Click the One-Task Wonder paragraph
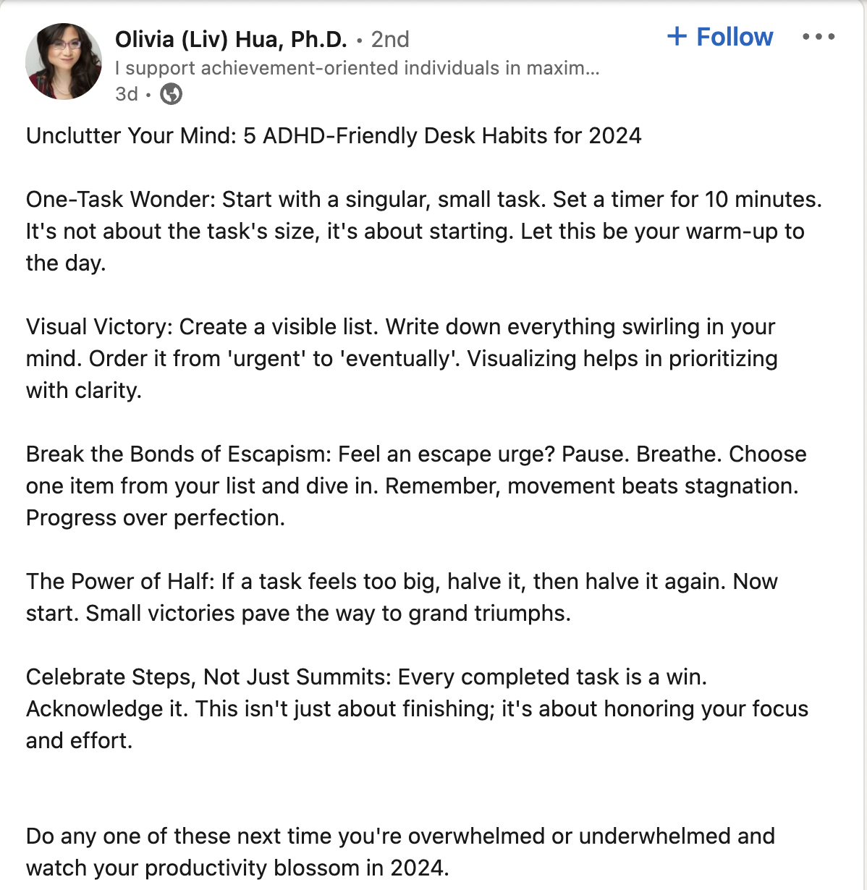The height and width of the screenshot is (890, 867). pyautogui.click(x=424, y=232)
